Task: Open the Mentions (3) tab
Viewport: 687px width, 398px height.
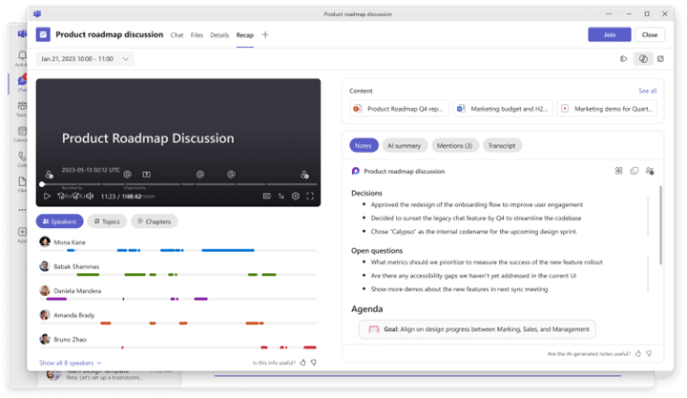Action: pyautogui.click(x=454, y=145)
